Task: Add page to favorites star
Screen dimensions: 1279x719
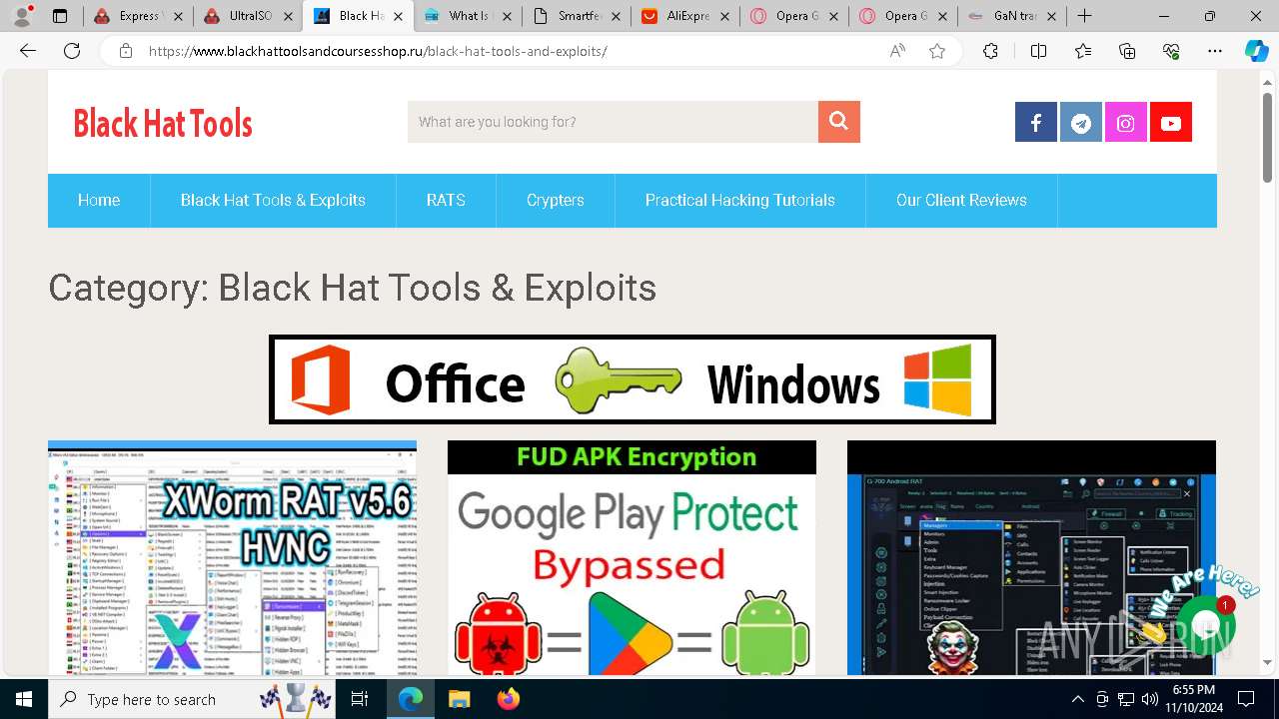Action: pos(937,51)
